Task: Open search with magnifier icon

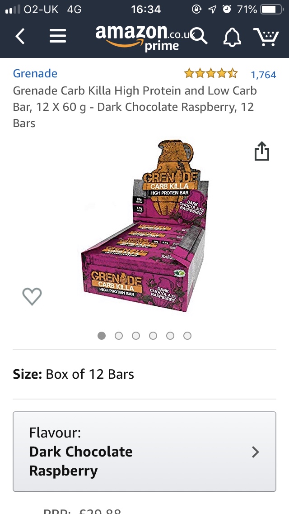Action: tap(199, 36)
